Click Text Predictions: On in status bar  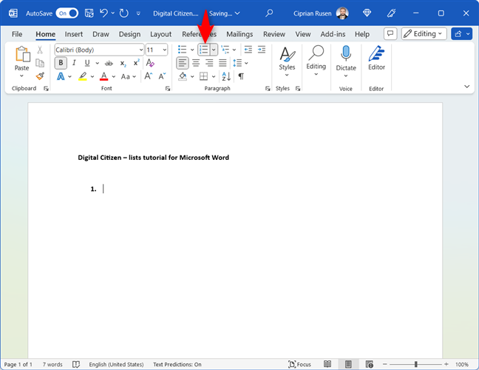click(x=177, y=364)
